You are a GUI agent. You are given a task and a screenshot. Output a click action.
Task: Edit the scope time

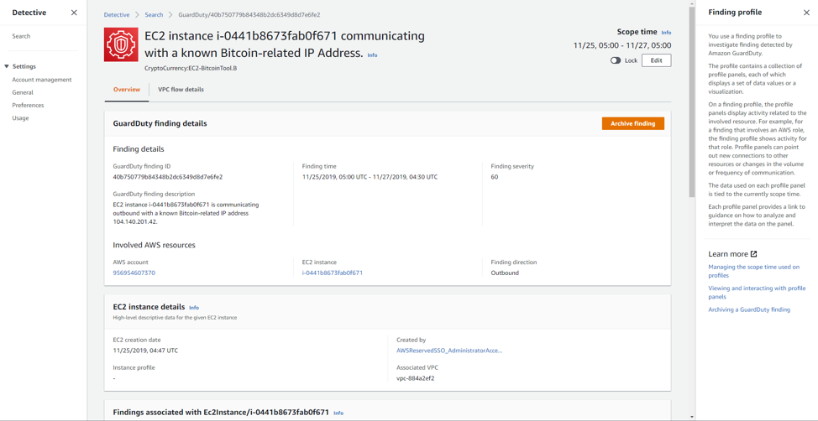[x=656, y=60]
